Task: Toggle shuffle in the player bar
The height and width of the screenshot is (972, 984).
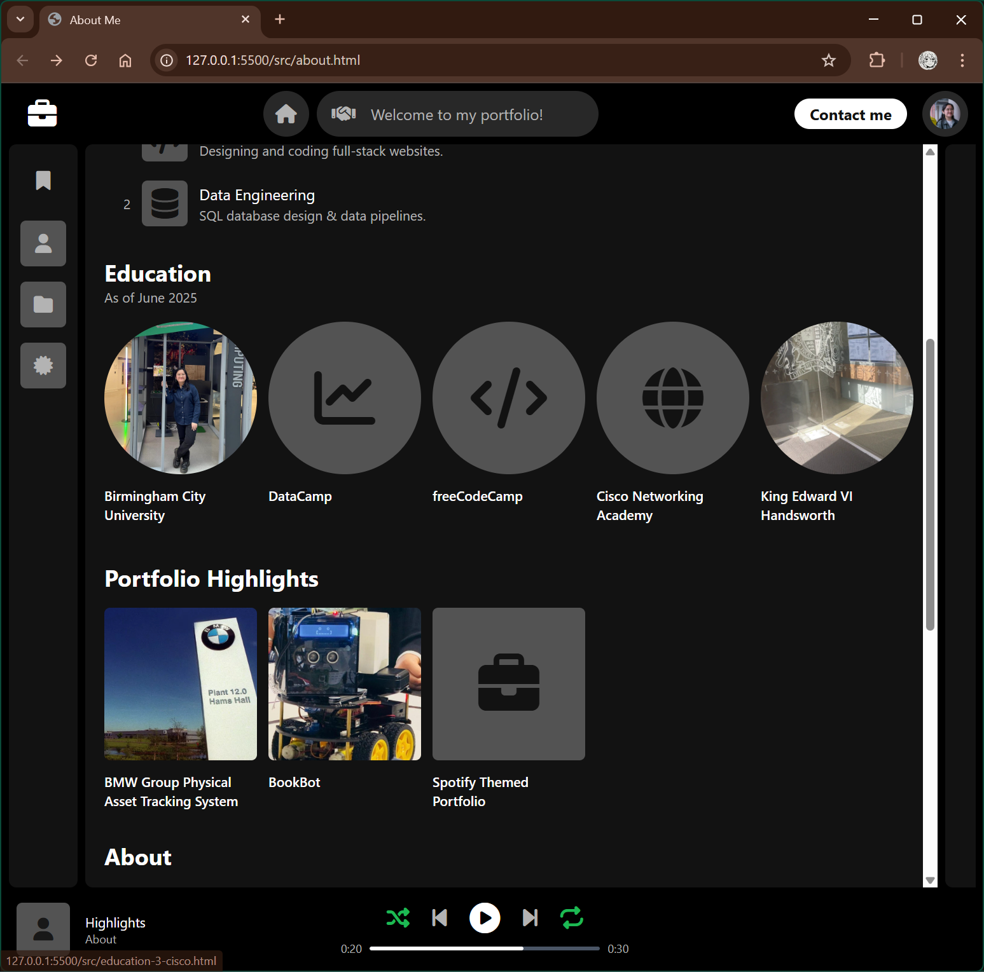Action: tap(398, 918)
